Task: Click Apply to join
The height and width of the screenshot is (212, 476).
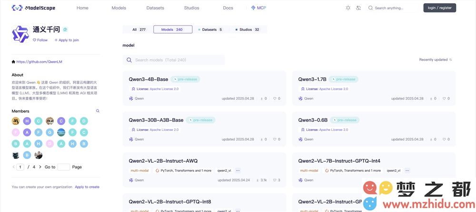Action: pyautogui.click(x=67, y=40)
